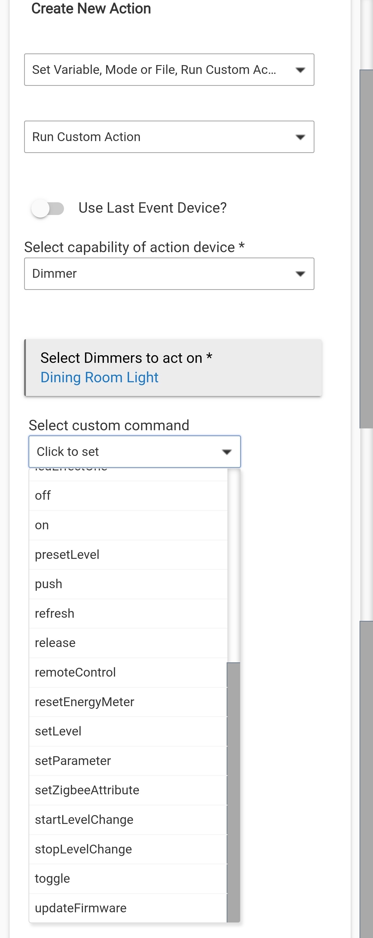Select presetLevel from the command list
The height and width of the screenshot is (938, 373).
[x=128, y=554]
